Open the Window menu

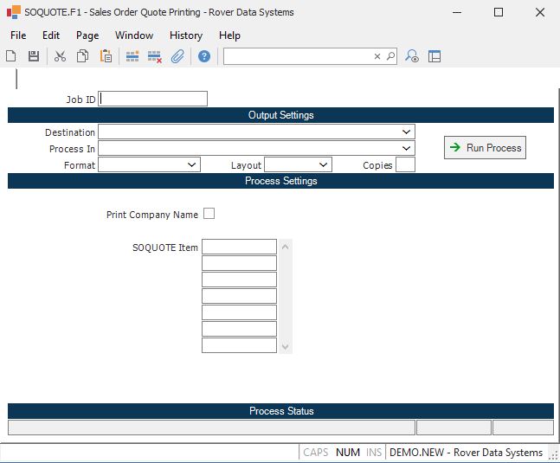134,35
